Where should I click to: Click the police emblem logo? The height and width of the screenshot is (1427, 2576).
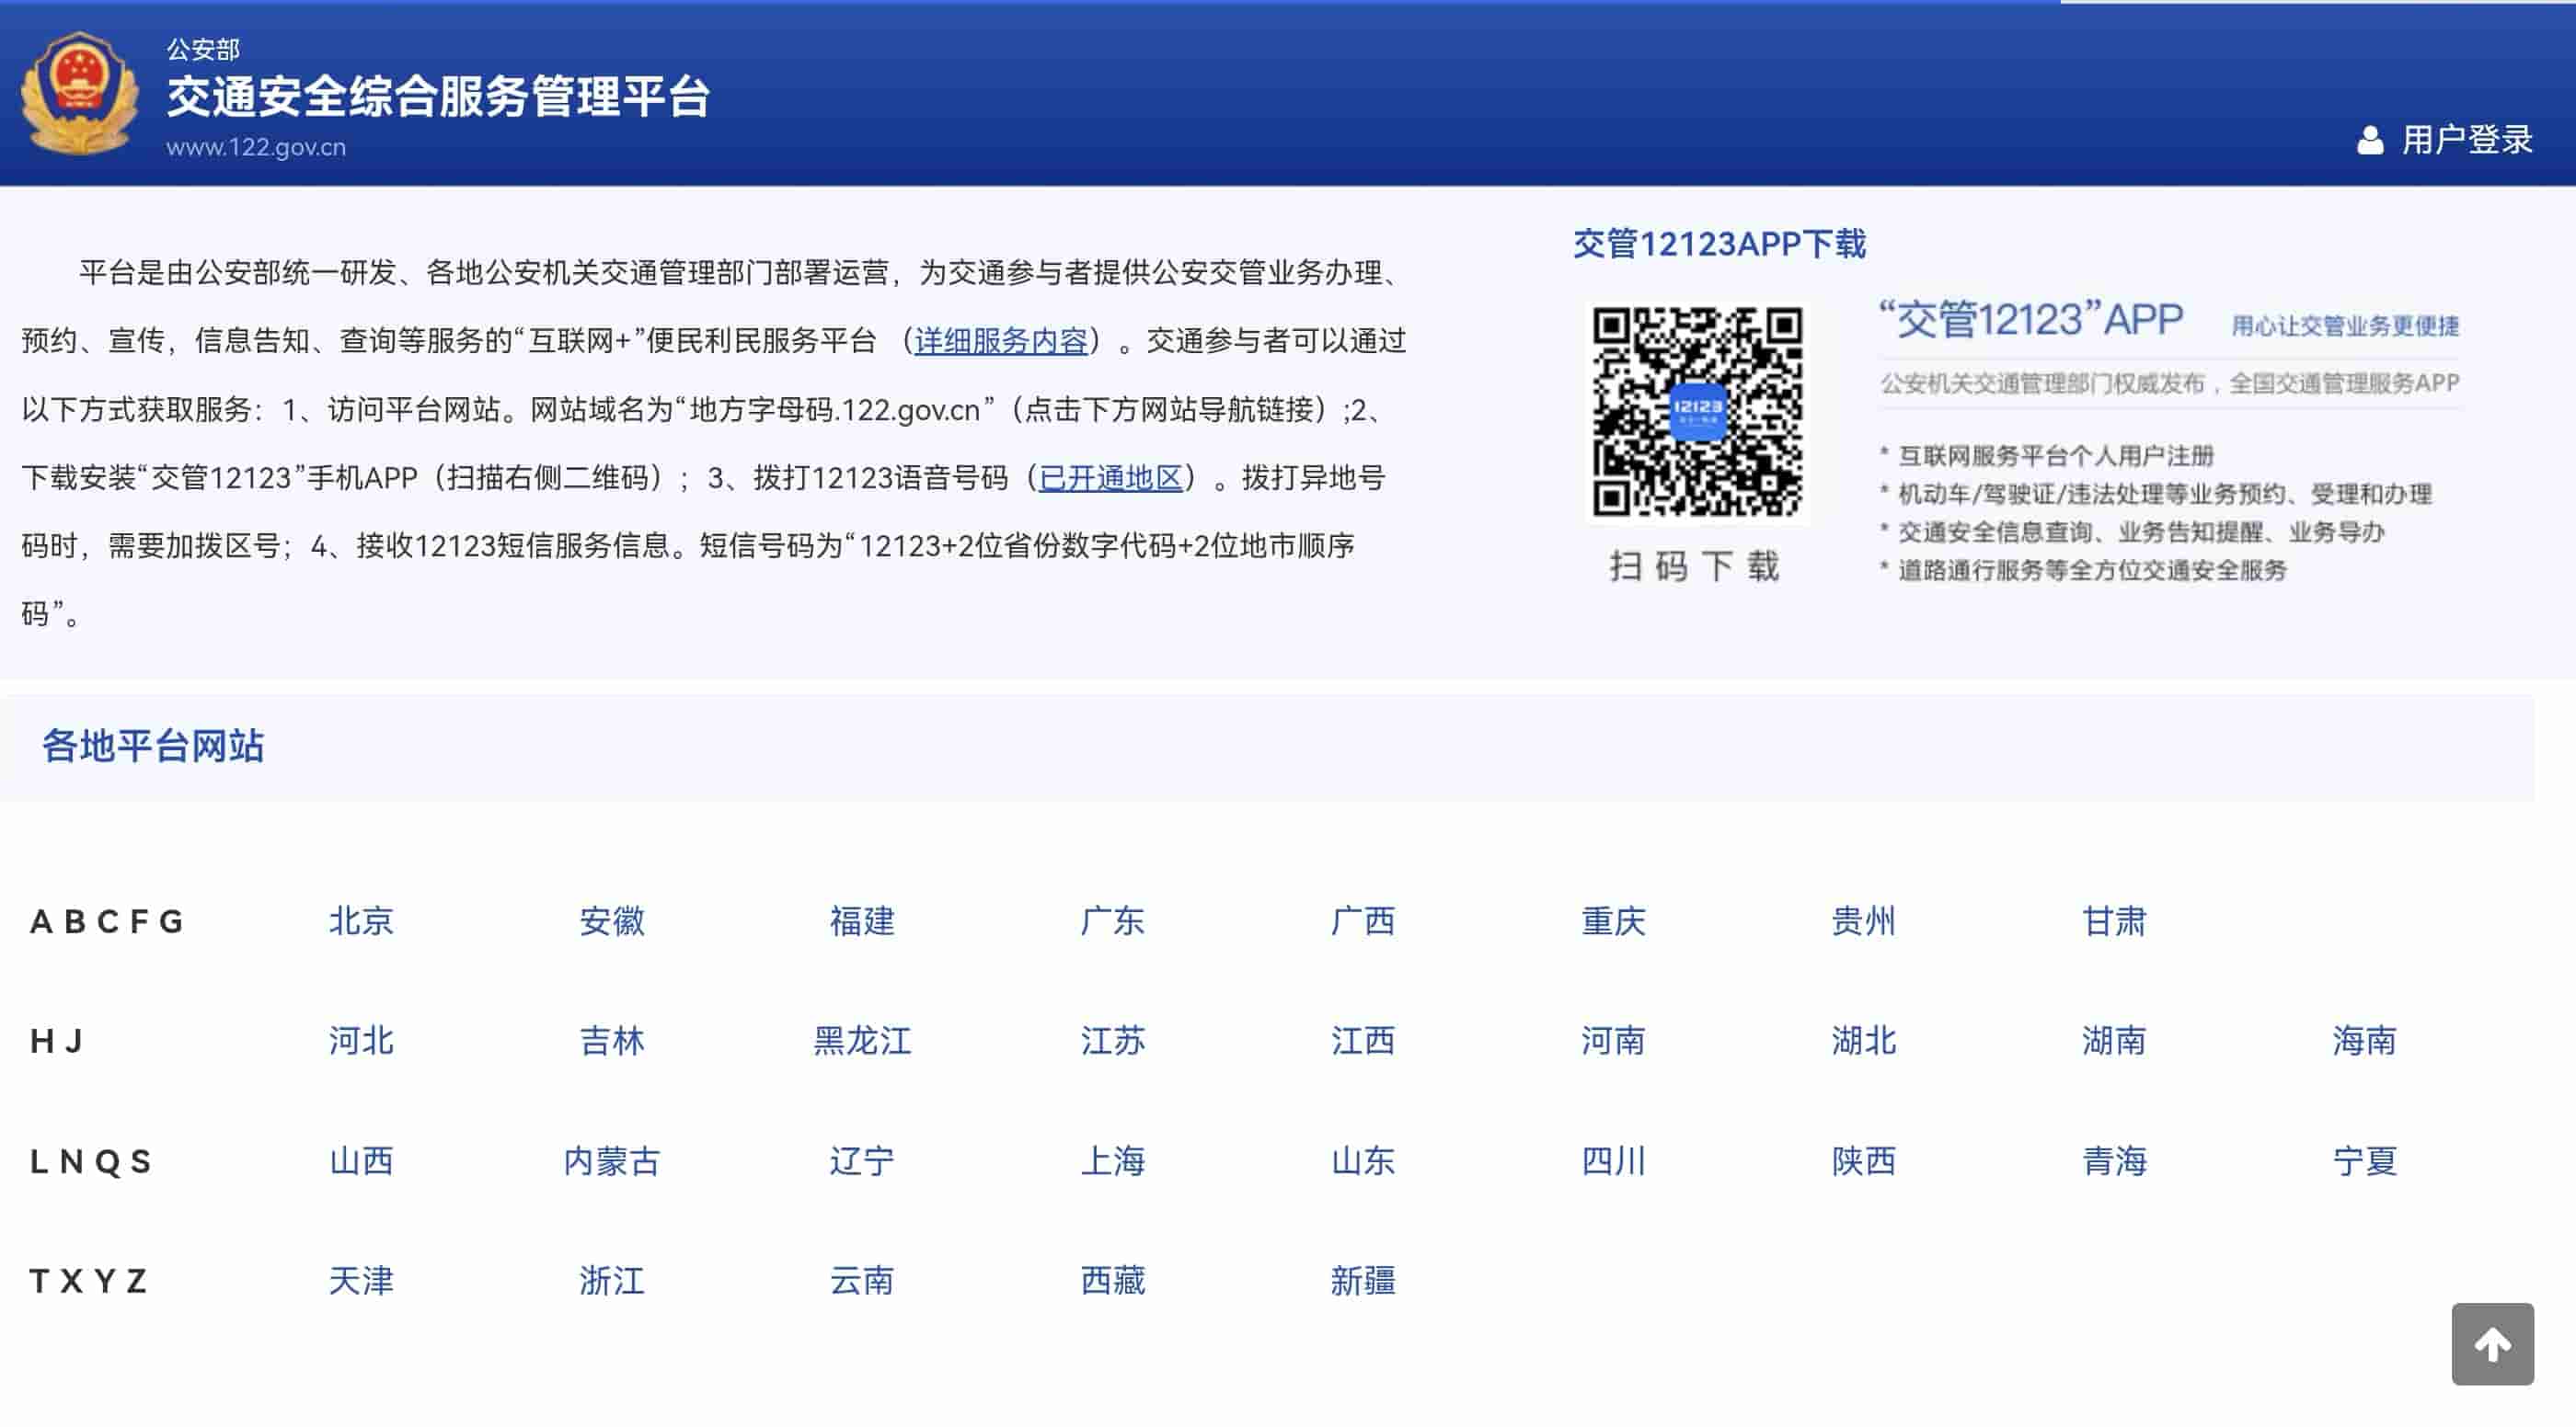coord(78,95)
